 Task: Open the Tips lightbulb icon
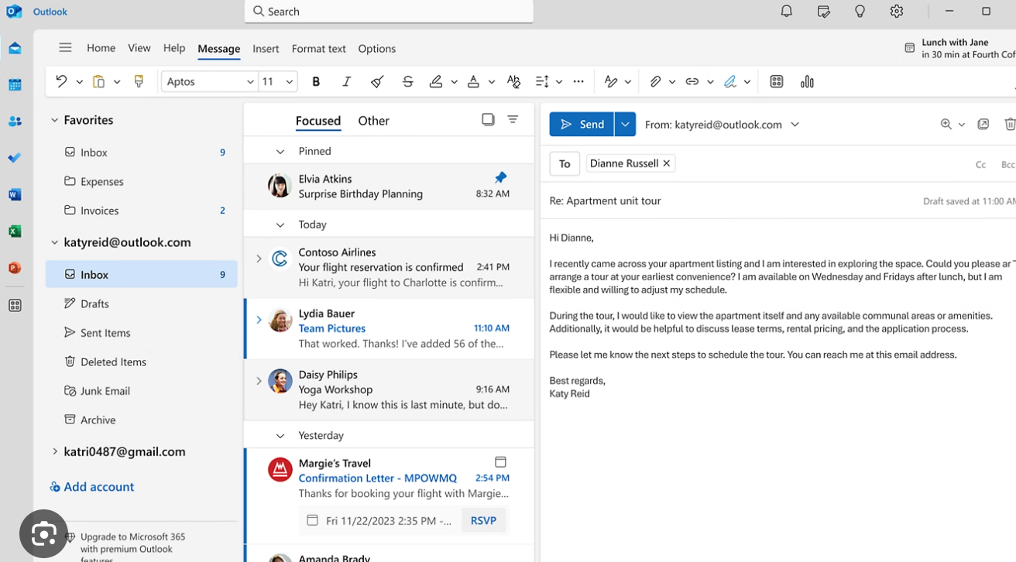[x=860, y=11]
